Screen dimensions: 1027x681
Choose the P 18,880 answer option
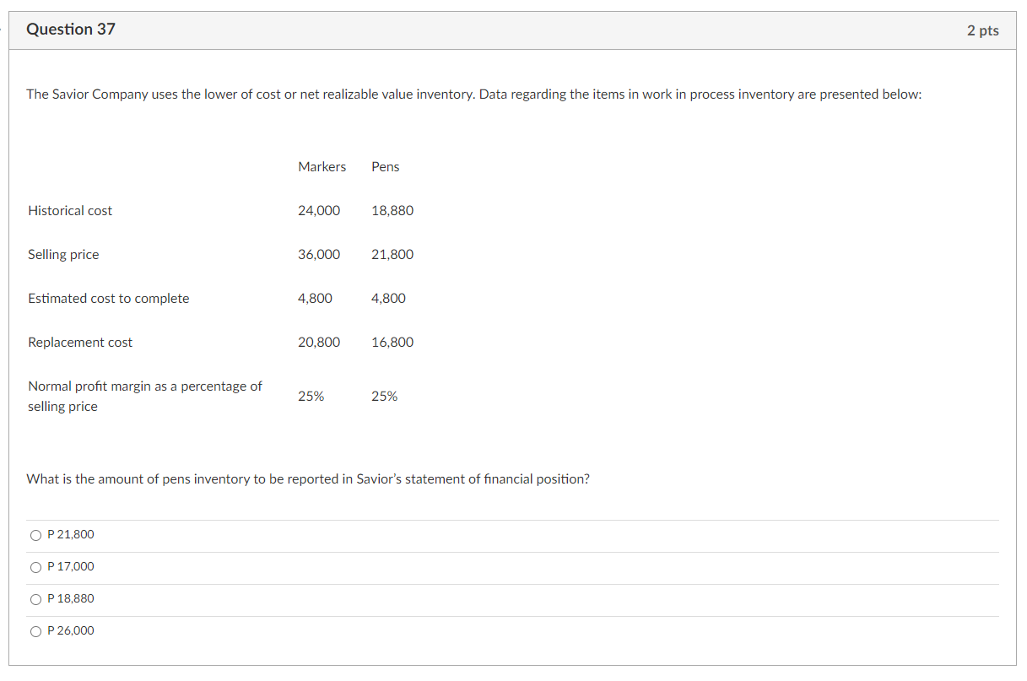35,598
